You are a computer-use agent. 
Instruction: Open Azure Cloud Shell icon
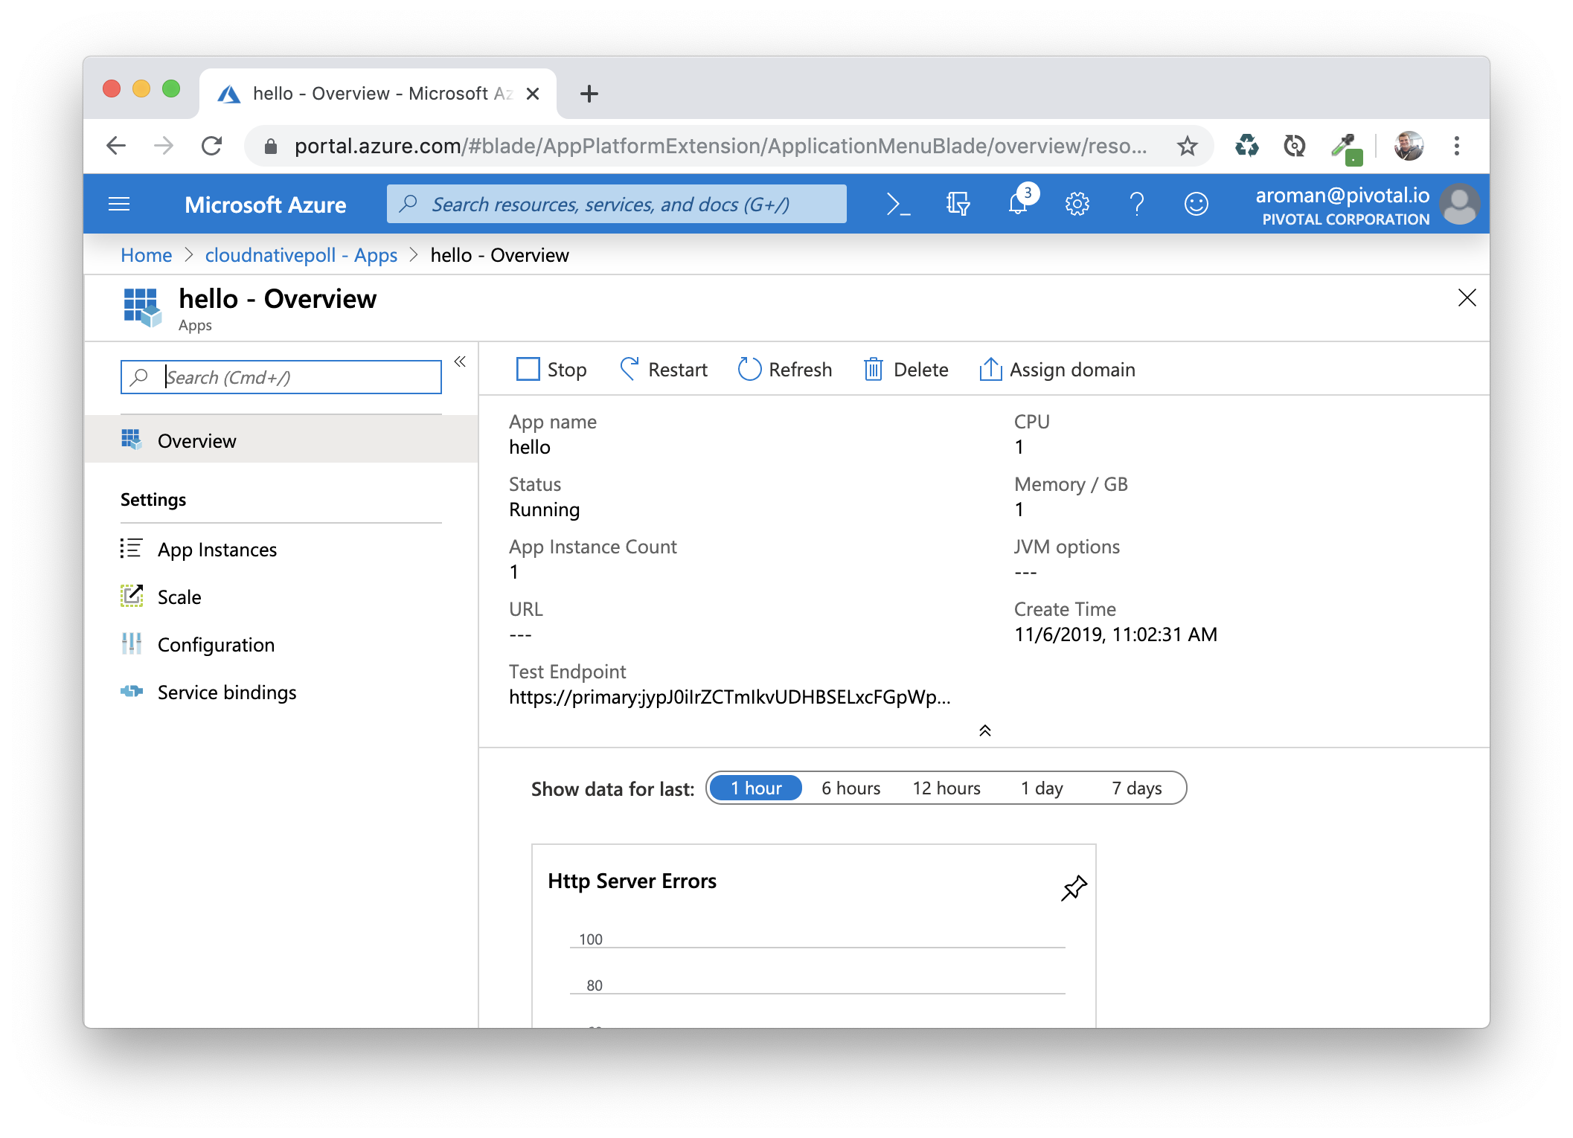pyautogui.click(x=898, y=204)
